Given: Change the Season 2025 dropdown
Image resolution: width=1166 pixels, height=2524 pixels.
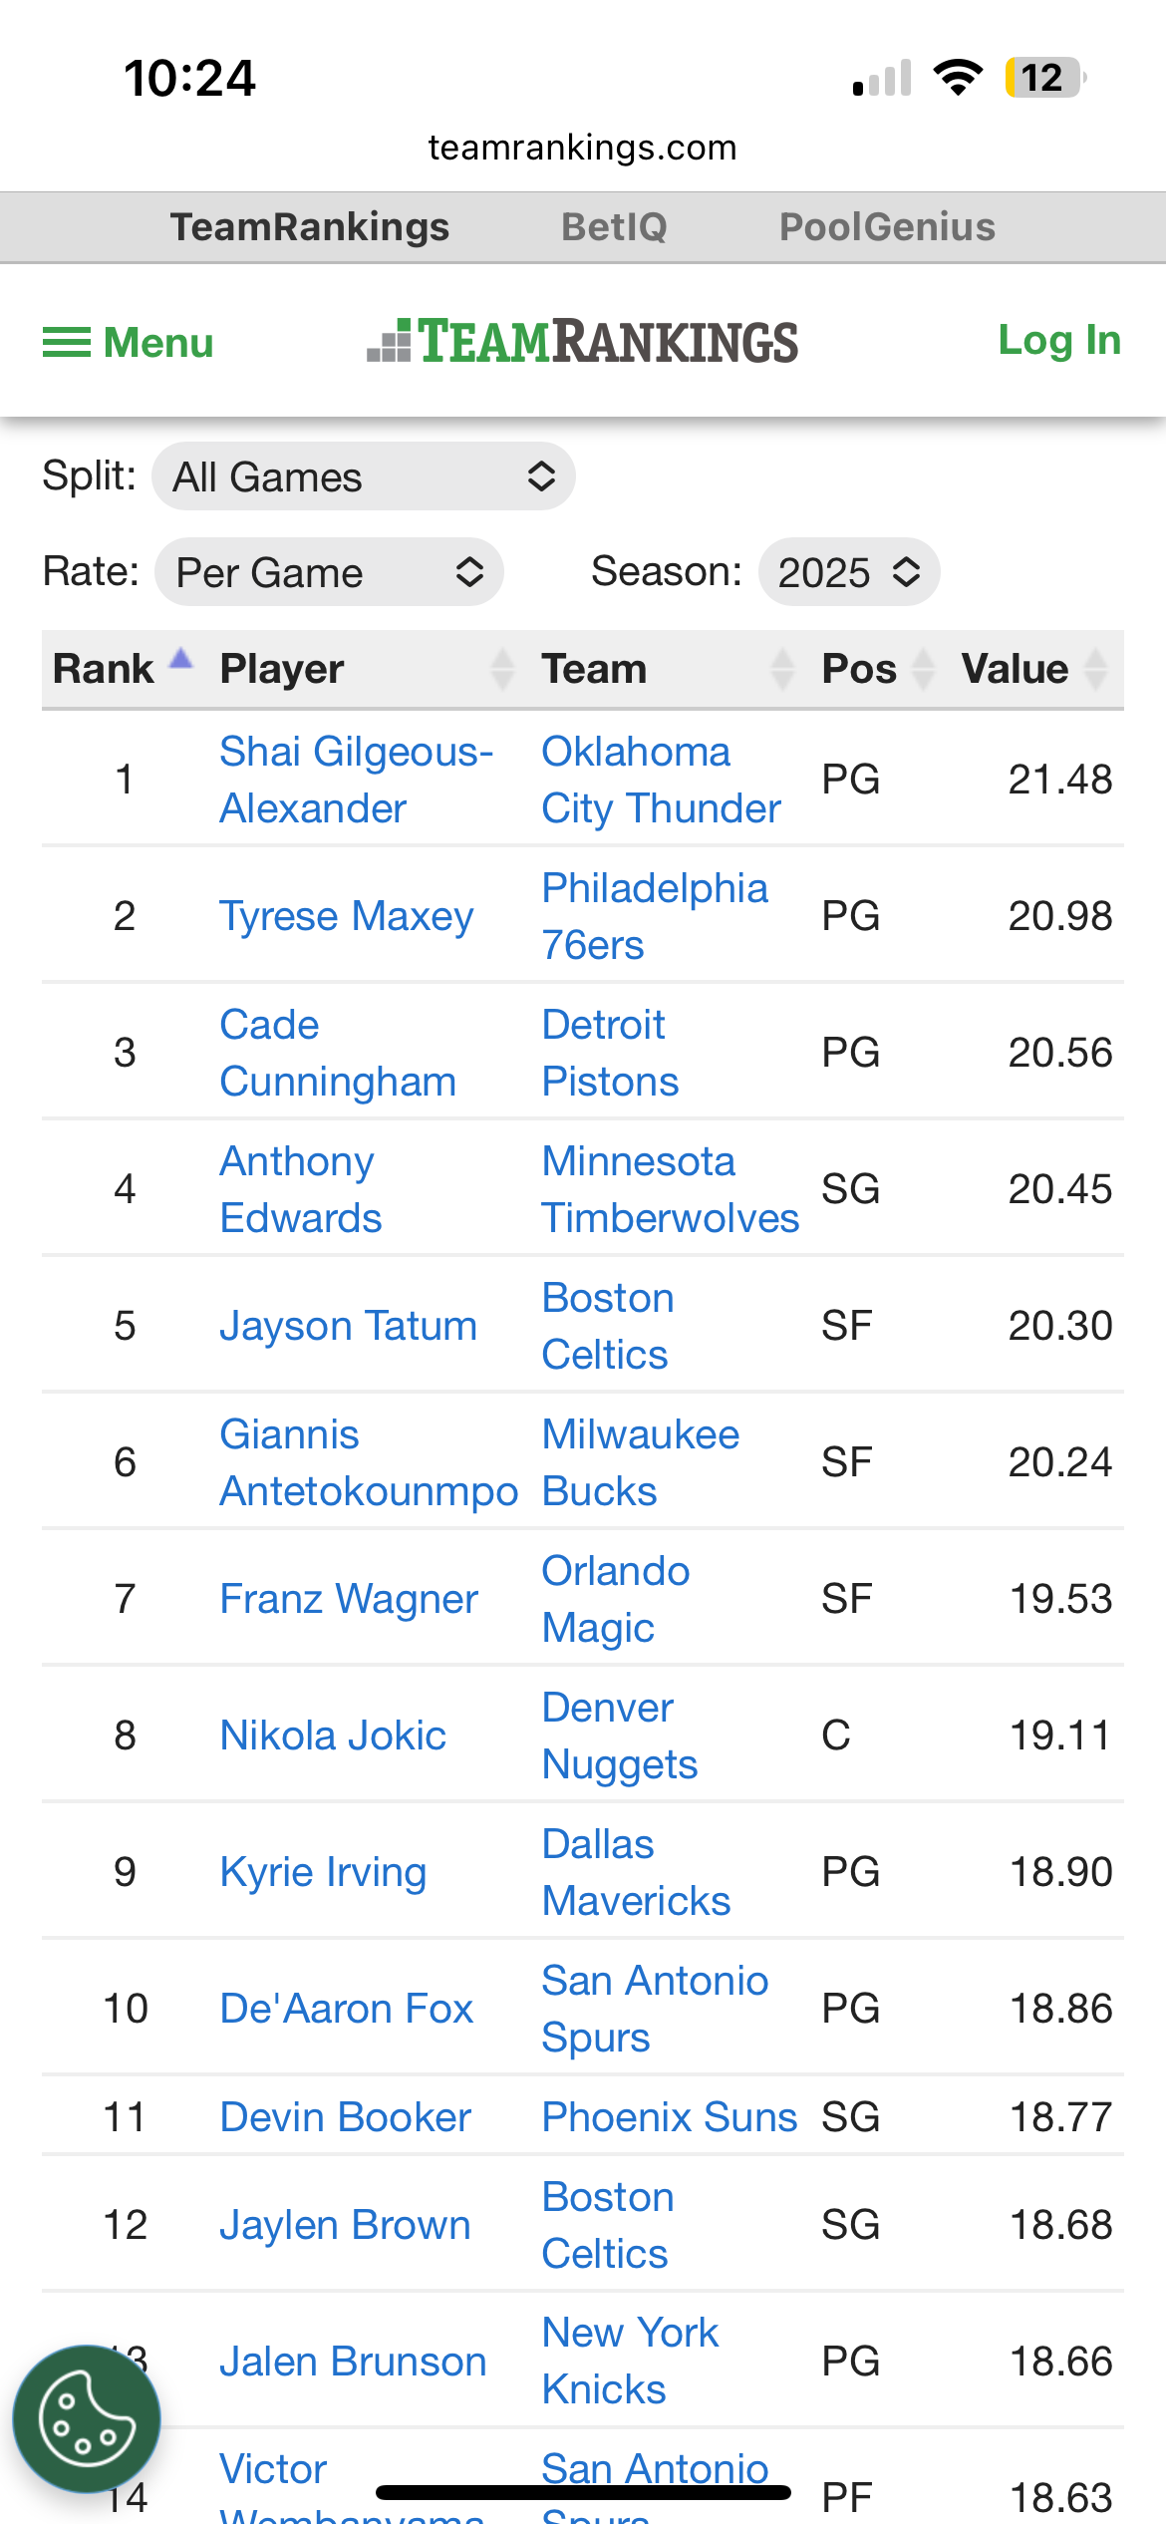Looking at the screenshot, I should 849,572.
